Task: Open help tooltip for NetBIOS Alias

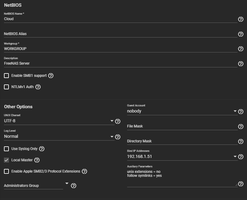Action: (x=241, y=34)
